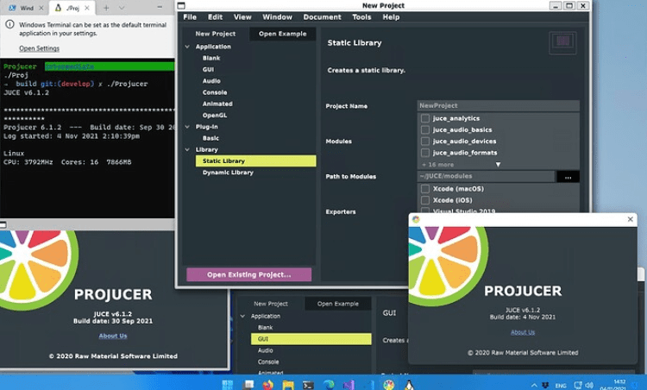Click the Open Existing Project button
The image size is (647, 390).
pos(248,274)
